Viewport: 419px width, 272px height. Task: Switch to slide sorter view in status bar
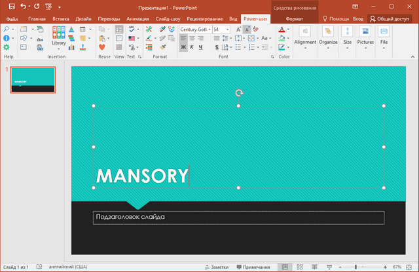301,267
